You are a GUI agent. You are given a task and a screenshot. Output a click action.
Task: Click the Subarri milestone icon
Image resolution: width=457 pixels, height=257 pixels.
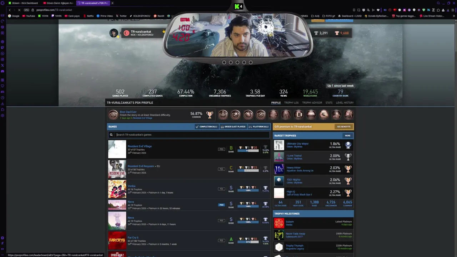[x=279, y=223]
